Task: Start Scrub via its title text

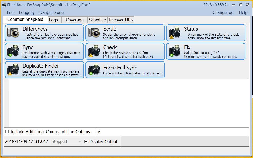Action: (x=110, y=29)
